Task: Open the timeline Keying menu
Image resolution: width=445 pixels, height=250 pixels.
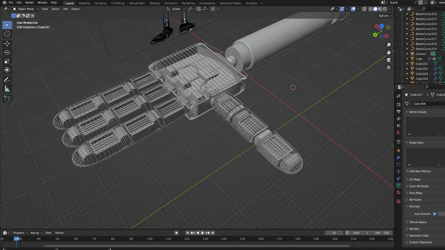Action: tap(36, 233)
